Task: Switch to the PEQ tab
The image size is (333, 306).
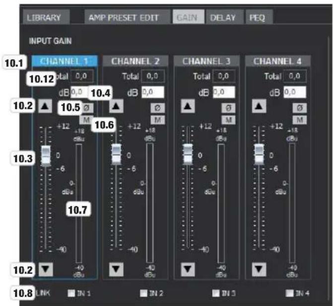Action: tap(259, 17)
